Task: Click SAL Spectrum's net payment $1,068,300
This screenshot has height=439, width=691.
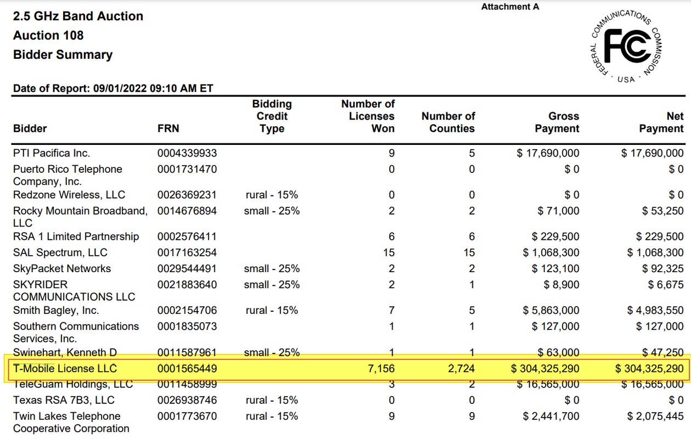Action: tap(655, 252)
